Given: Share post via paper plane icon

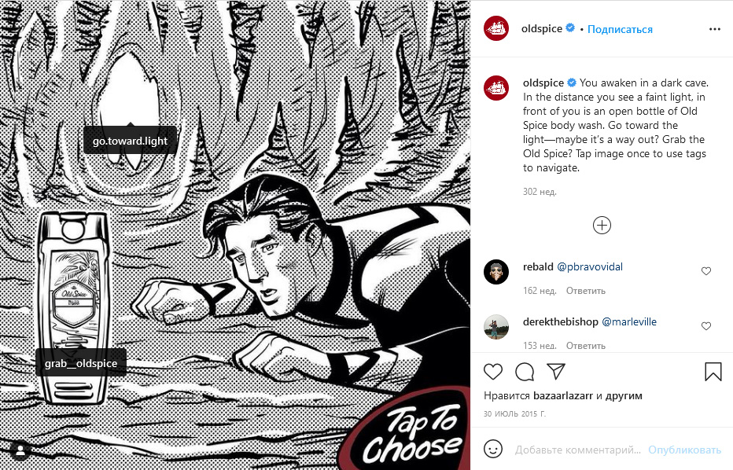Looking at the screenshot, I should pos(556,372).
